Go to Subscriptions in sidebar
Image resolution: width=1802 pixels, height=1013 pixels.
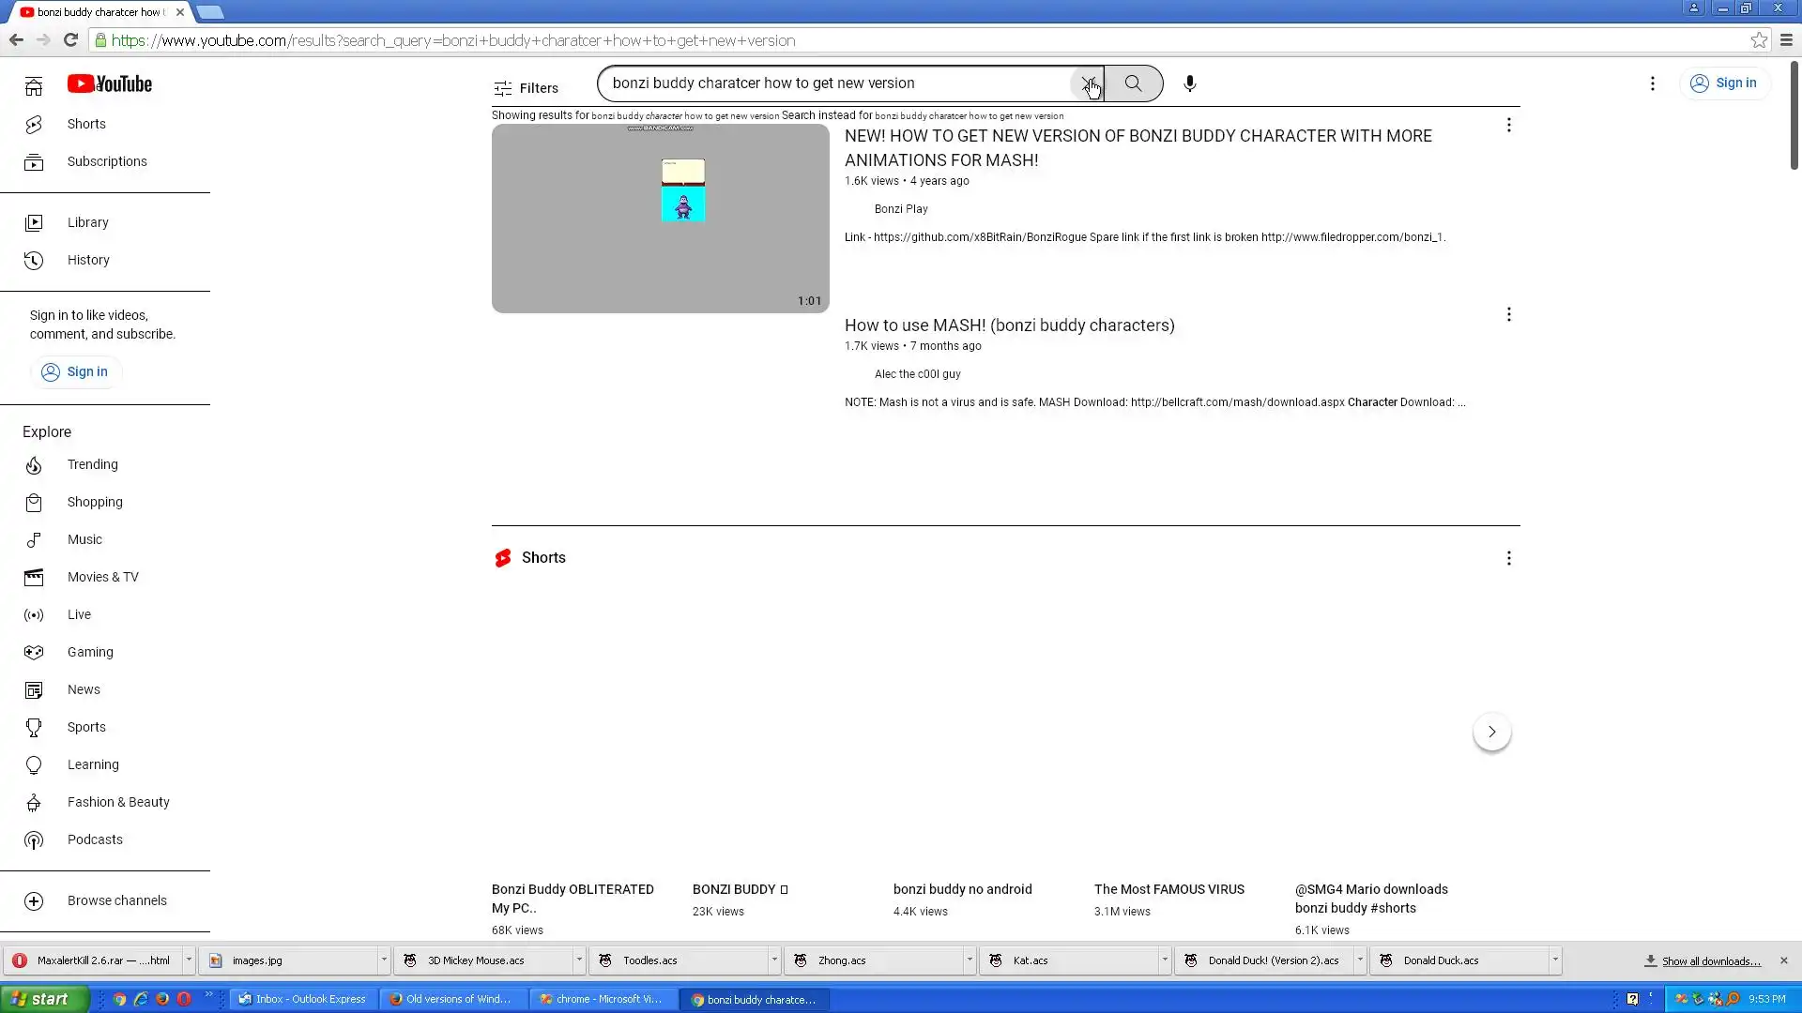[107, 161]
